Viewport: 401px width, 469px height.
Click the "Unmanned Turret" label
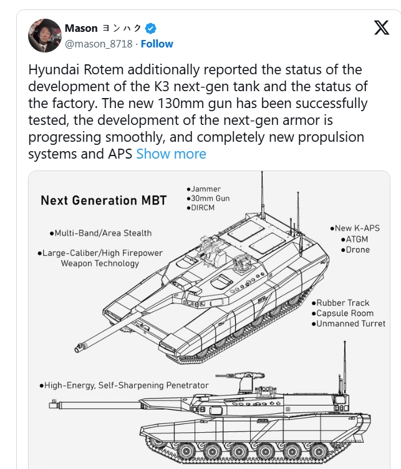350,323
